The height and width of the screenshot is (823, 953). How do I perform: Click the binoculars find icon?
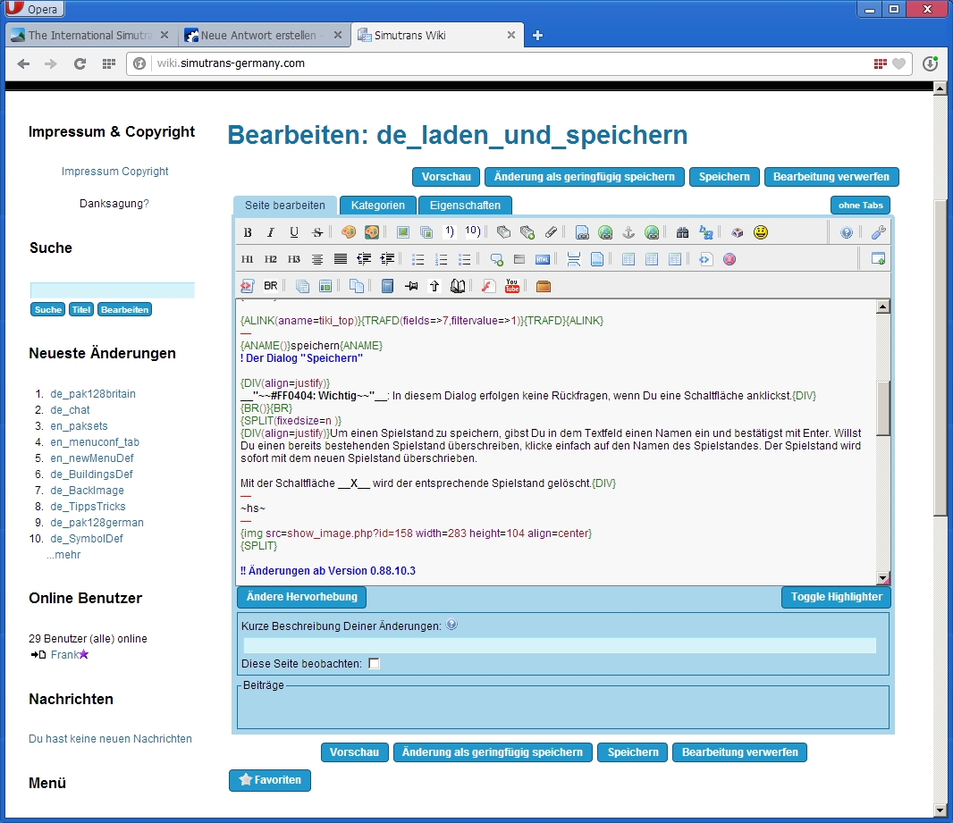(683, 232)
